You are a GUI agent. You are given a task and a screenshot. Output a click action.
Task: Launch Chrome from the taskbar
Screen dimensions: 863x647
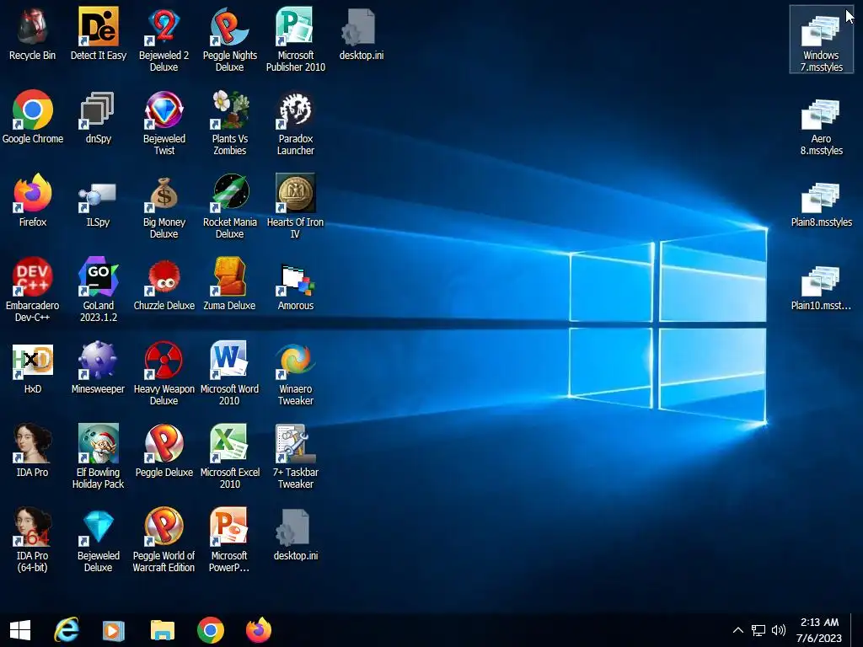tap(210, 630)
